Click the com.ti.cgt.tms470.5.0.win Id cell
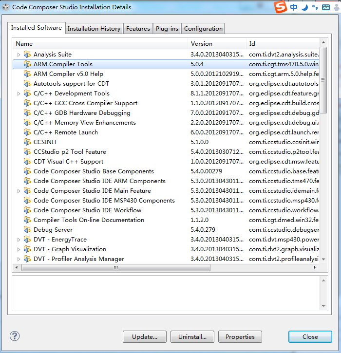341x353 pixels. (284, 64)
